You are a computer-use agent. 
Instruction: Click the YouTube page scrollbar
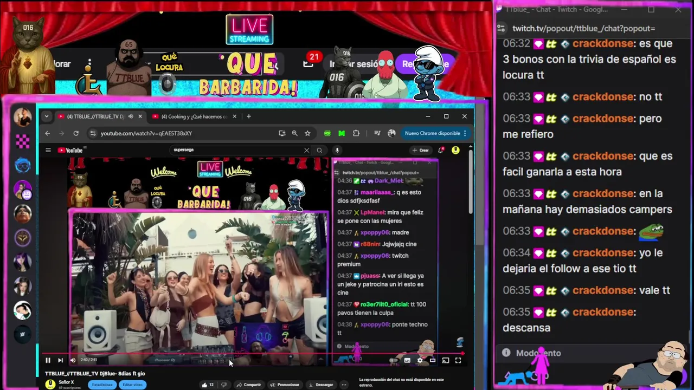pos(471,181)
